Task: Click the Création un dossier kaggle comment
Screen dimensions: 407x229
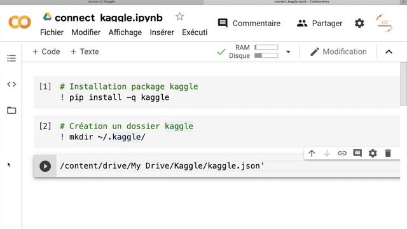Action: [x=127, y=126]
